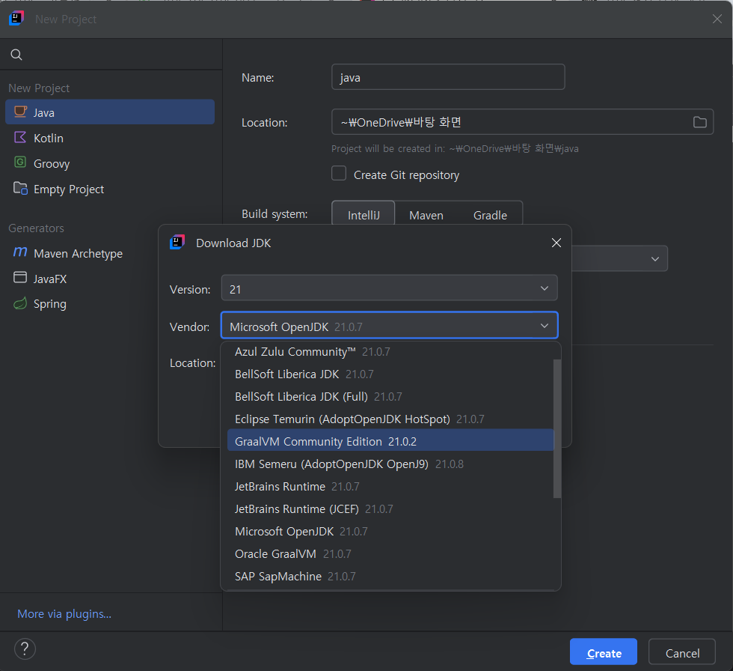The image size is (733, 671).
Task: Choose JetBrains Runtime 21.0.7
Action: 390,487
